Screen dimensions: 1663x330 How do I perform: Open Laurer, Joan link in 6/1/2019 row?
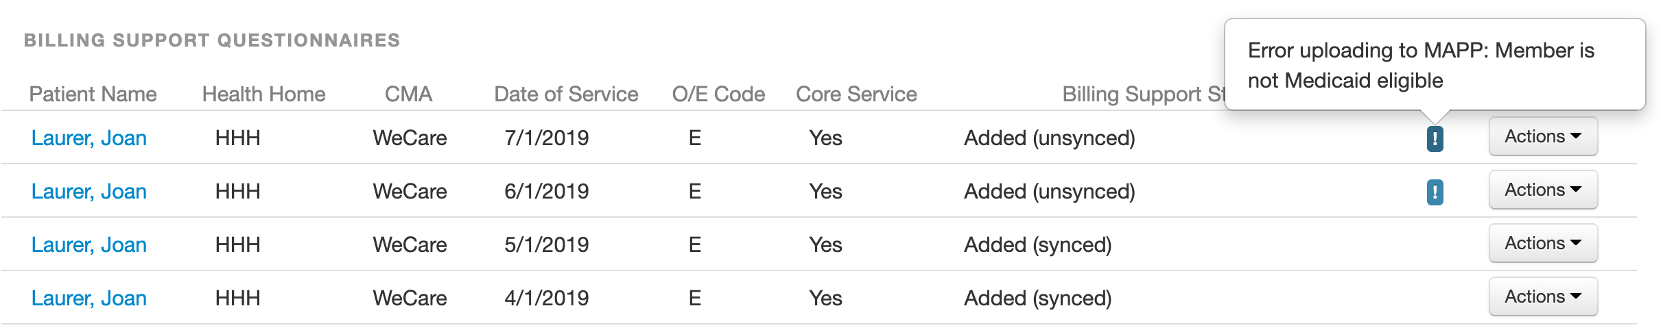click(89, 192)
